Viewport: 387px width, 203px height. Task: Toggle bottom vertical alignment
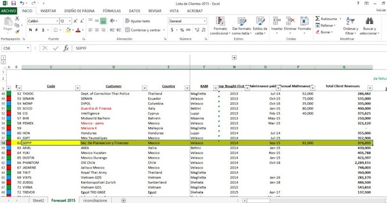(x=103, y=21)
